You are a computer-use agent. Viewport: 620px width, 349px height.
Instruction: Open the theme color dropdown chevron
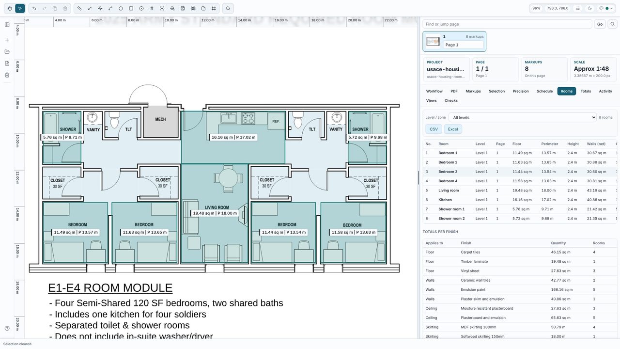click(x=612, y=8)
